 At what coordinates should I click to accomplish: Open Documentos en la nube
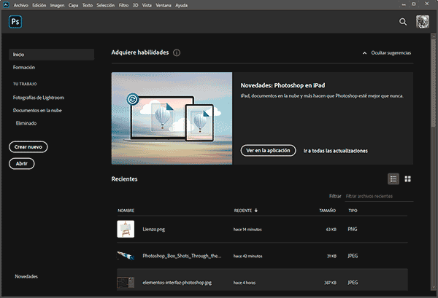pos(37,111)
